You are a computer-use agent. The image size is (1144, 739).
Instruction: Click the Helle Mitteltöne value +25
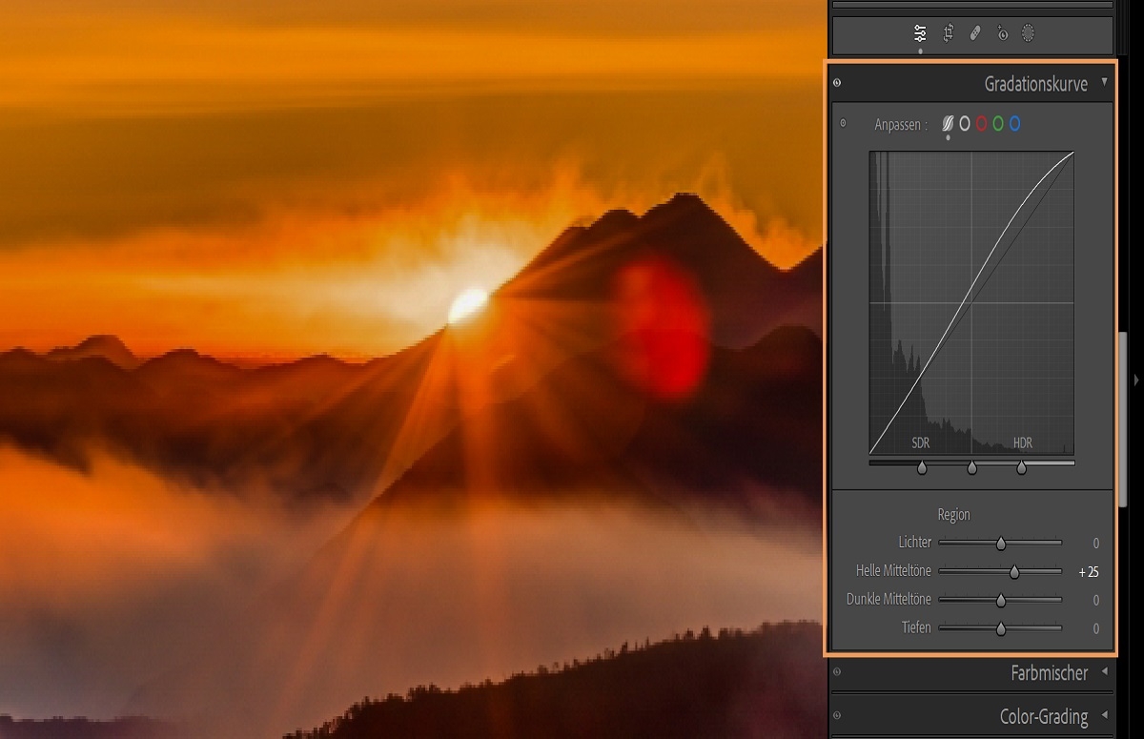(x=1089, y=572)
